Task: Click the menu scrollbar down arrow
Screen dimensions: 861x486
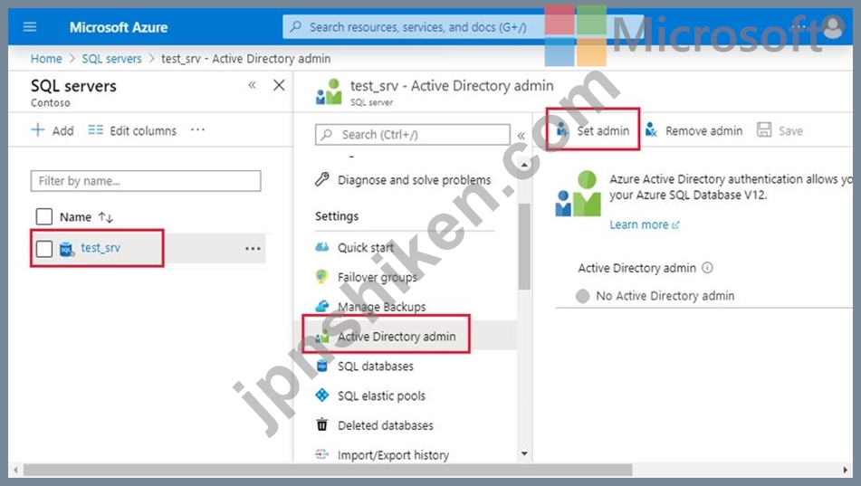Action: pos(524,453)
